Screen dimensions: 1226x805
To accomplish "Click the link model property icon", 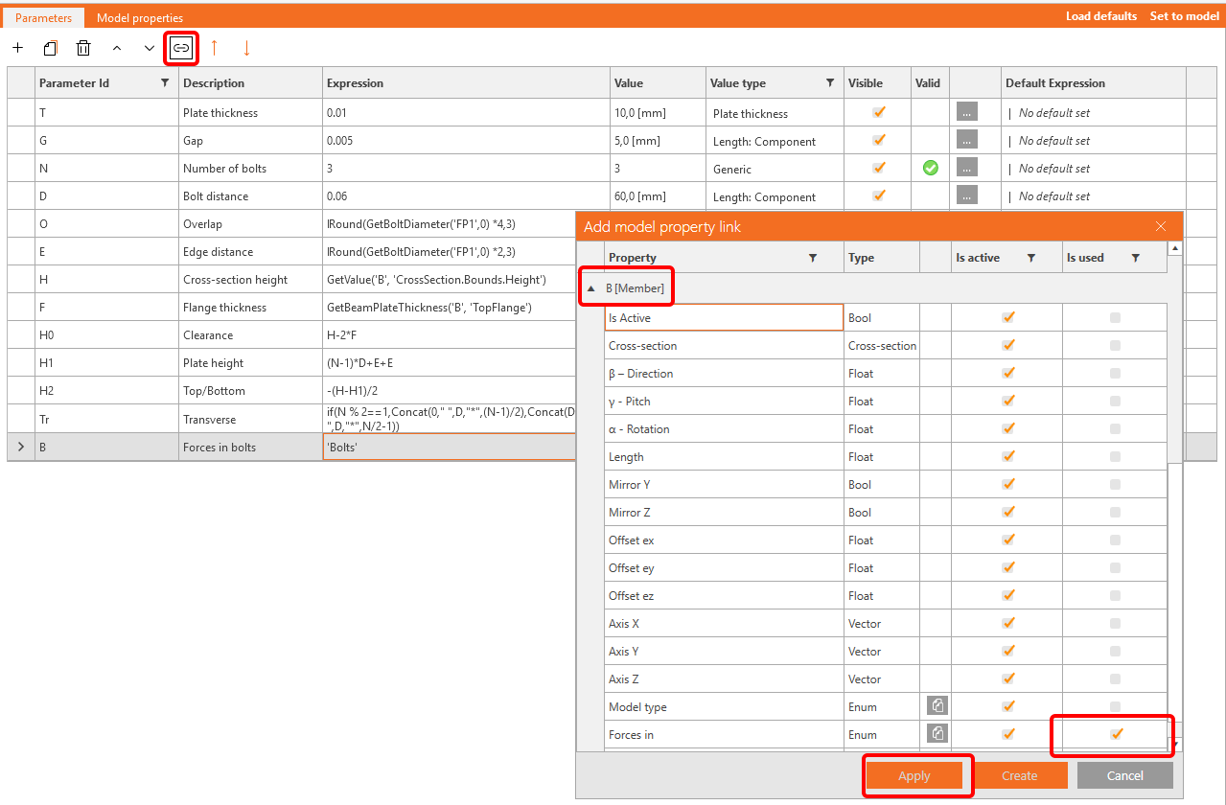I will click(181, 48).
